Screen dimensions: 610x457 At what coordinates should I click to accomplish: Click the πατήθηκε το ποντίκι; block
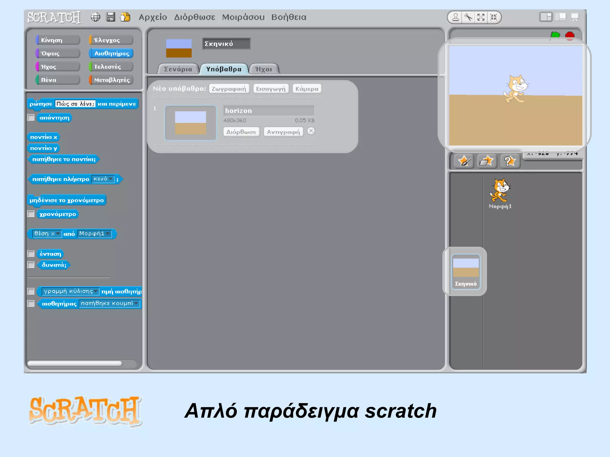[64, 159]
